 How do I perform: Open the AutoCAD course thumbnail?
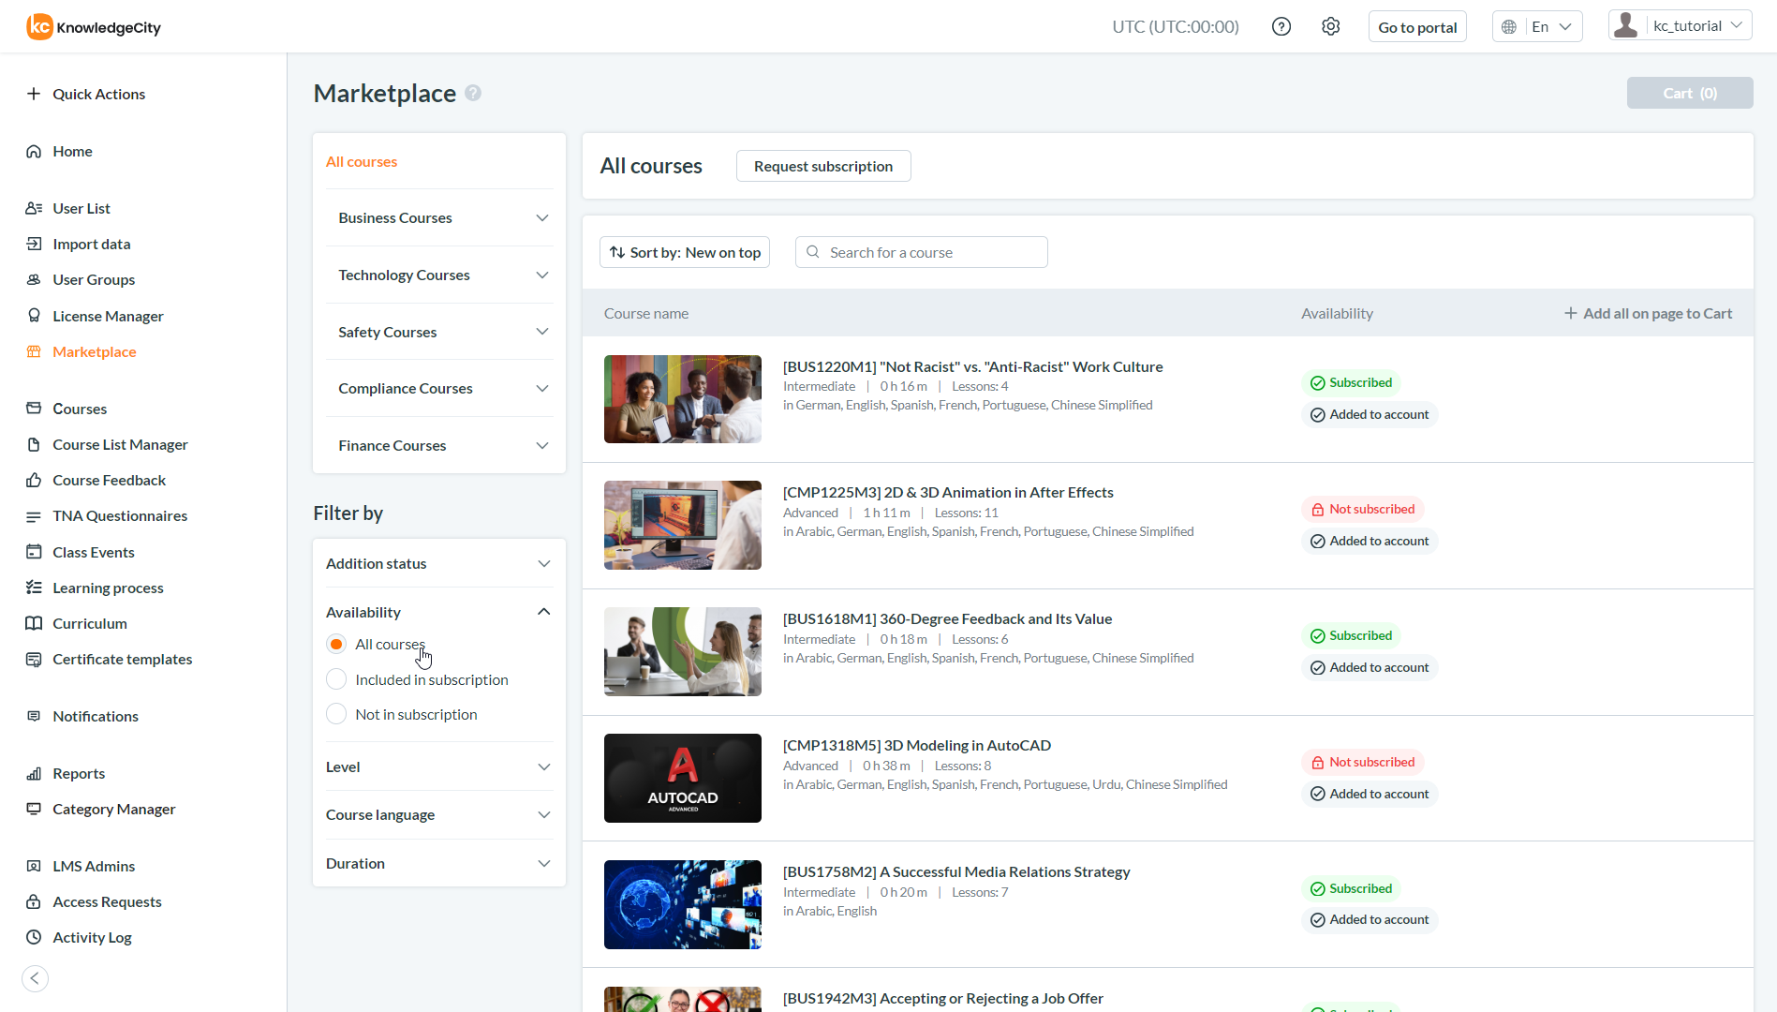pos(683,778)
